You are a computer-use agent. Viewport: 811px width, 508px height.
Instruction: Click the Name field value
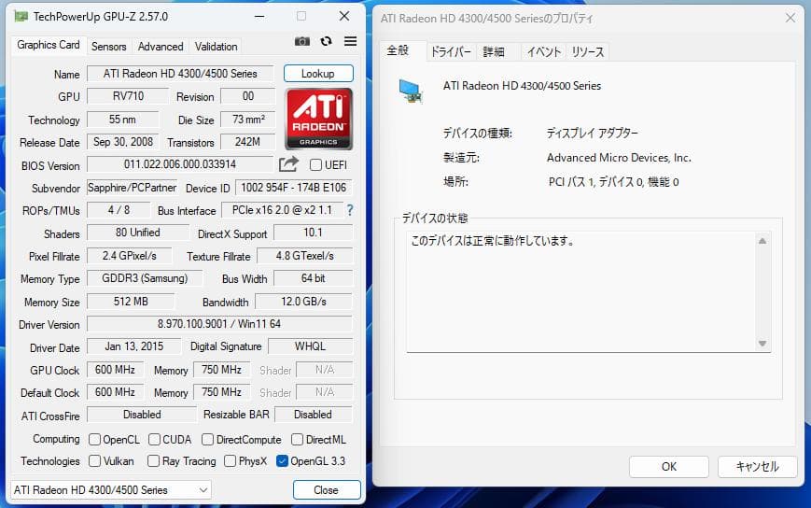[x=180, y=74]
